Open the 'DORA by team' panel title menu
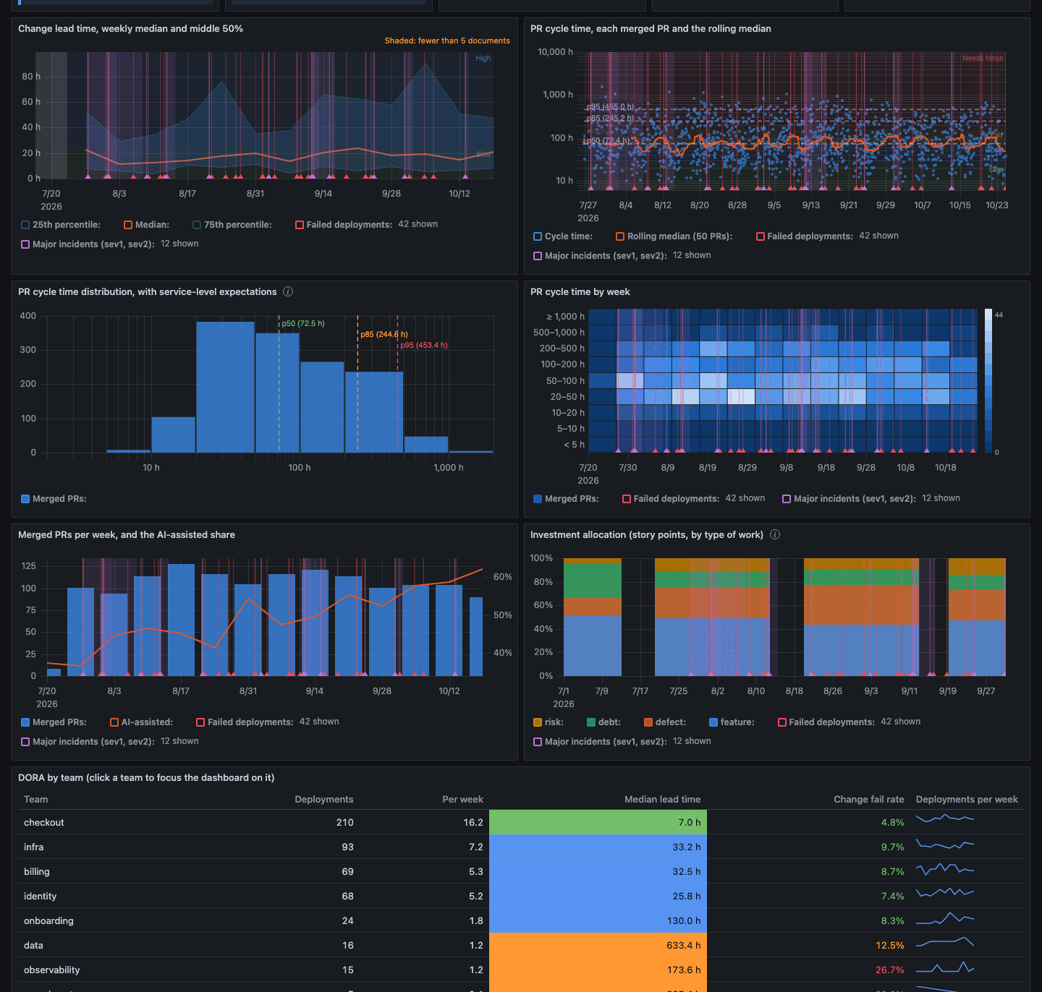The height and width of the screenshot is (992, 1042). [x=146, y=778]
